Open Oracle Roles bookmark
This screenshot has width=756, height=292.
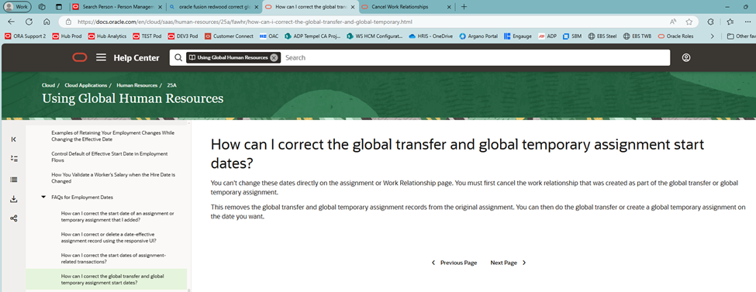[675, 36]
